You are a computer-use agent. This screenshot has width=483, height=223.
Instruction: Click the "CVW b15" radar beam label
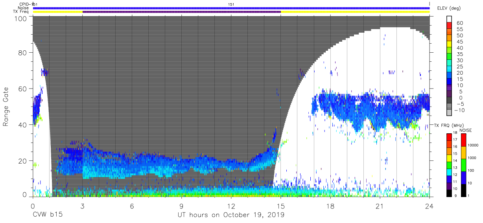click(48, 215)
